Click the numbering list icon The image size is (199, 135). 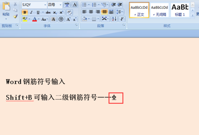click(x=94, y=5)
